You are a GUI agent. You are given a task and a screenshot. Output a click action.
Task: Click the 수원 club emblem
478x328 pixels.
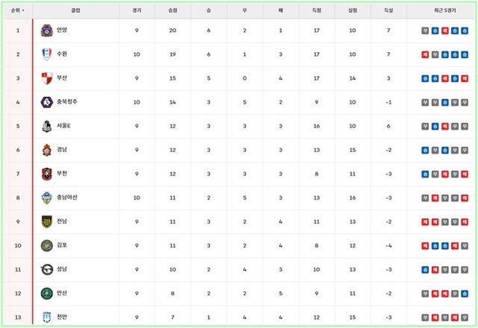tap(47, 54)
